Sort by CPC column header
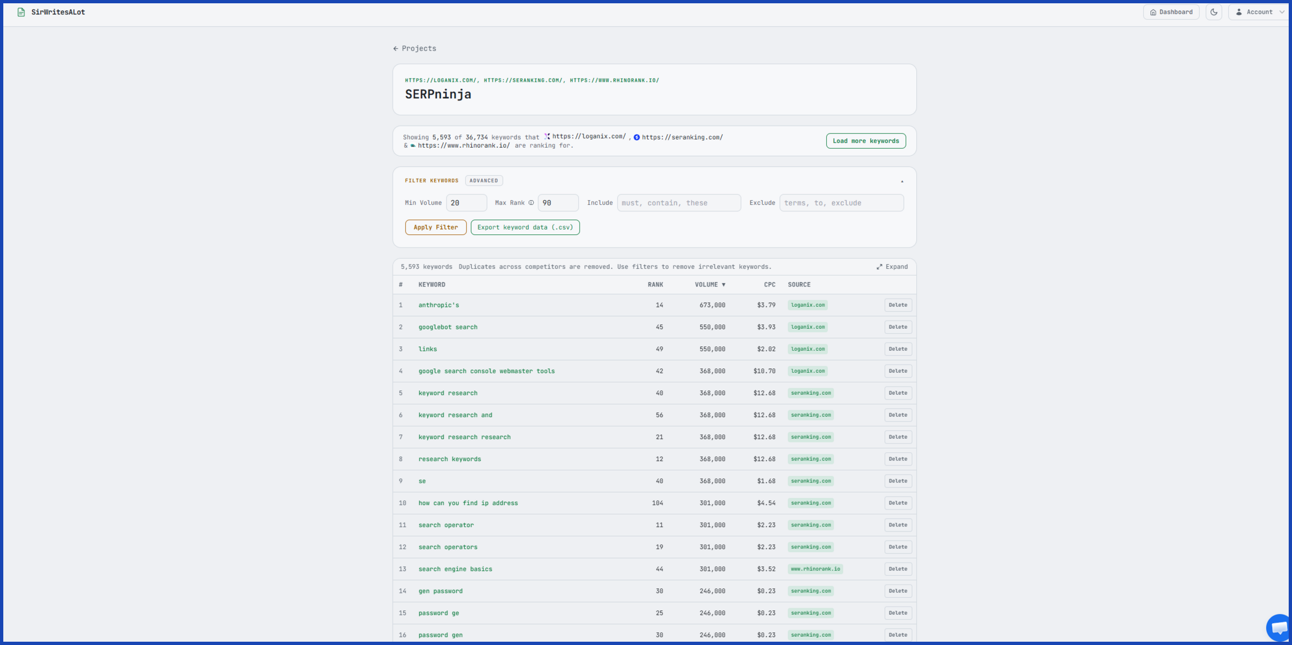The image size is (1292, 645). point(770,285)
